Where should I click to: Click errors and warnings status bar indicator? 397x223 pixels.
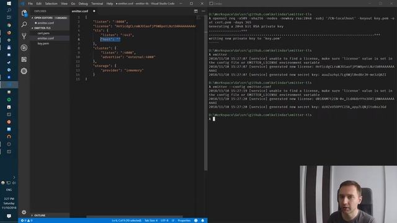pos(27,221)
